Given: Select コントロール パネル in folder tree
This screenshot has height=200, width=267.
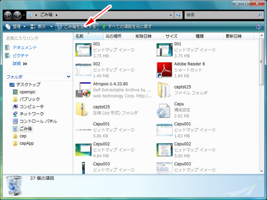Looking at the screenshot, I should [x=38, y=121].
